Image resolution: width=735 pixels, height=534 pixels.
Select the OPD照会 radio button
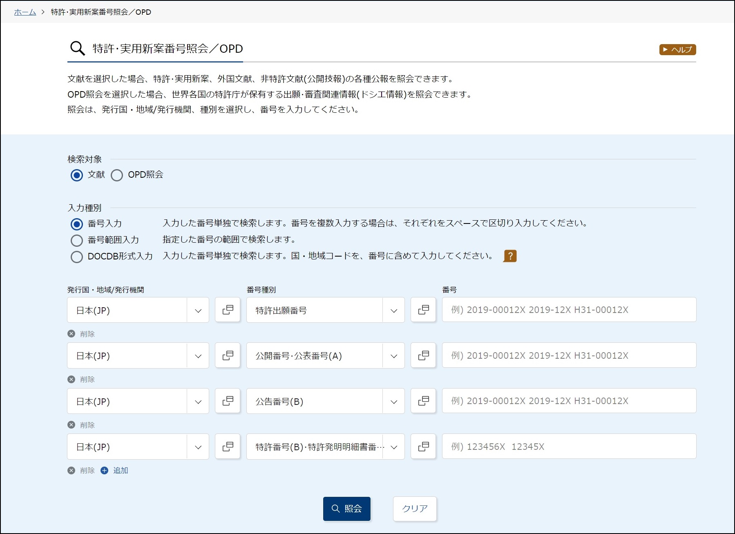click(117, 175)
